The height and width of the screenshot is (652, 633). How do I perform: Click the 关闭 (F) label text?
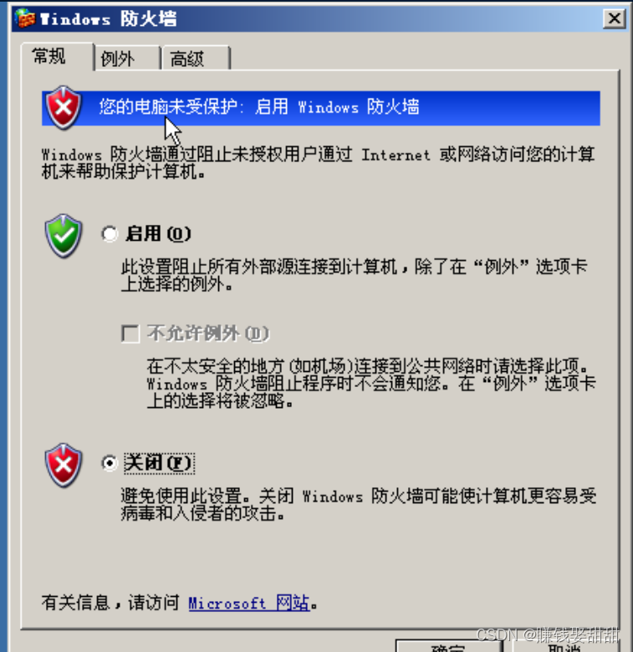(x=159, y=463)
